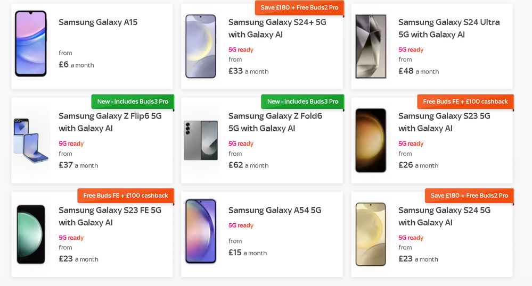Click the Galaxy S24 5G phone image
The height and width of the screenshot is (286, 532).
click(x=371, y=234)
